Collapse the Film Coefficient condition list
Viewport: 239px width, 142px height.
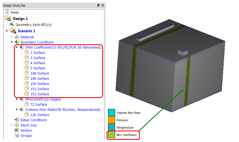[x=17, y=47]
